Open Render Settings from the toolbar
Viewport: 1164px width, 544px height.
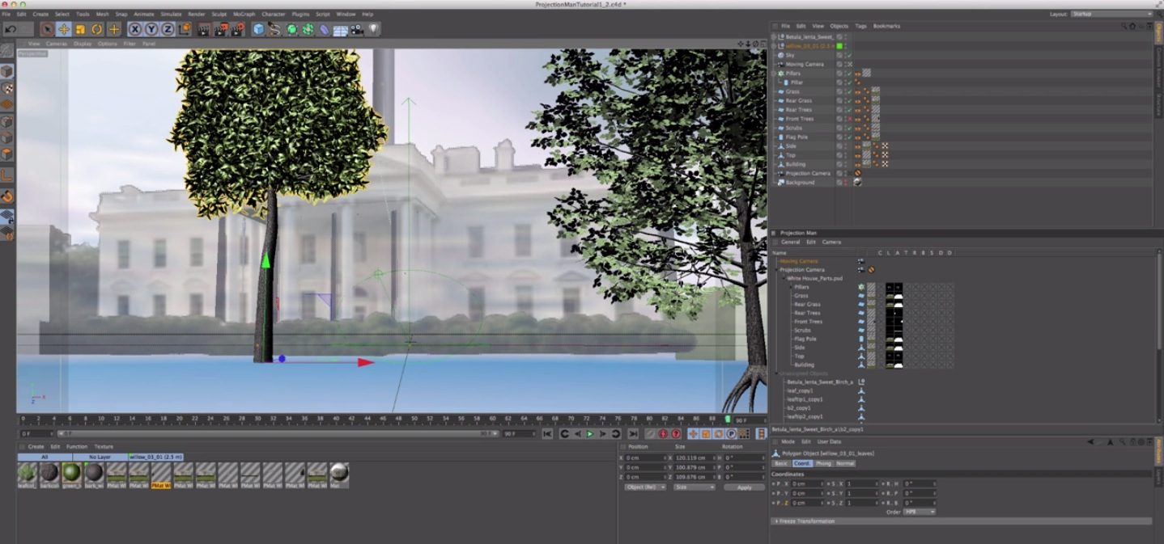tap(237, 29)
